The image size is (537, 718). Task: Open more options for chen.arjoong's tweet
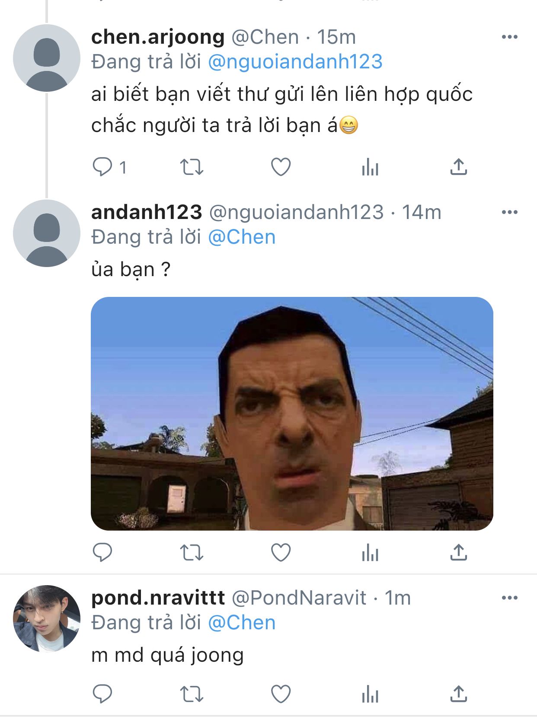[510, 37]
